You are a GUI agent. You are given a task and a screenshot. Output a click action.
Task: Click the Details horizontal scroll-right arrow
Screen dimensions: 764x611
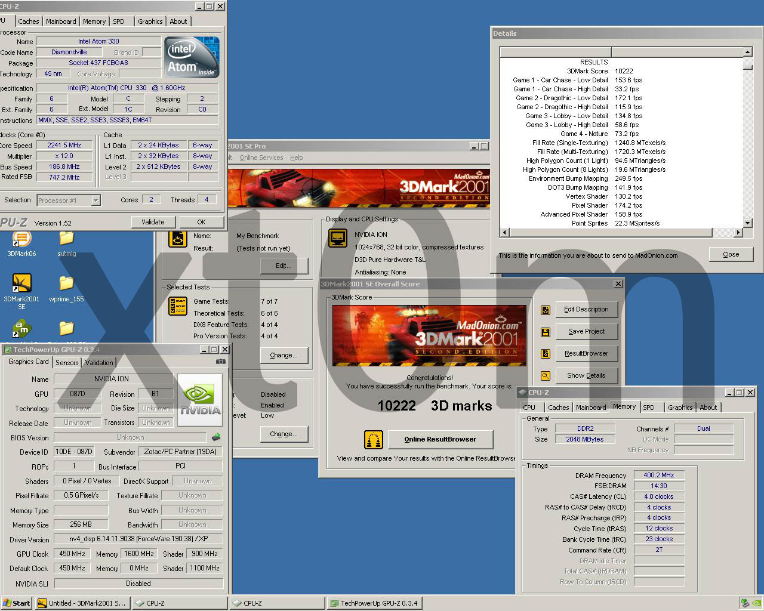(738, 233)
